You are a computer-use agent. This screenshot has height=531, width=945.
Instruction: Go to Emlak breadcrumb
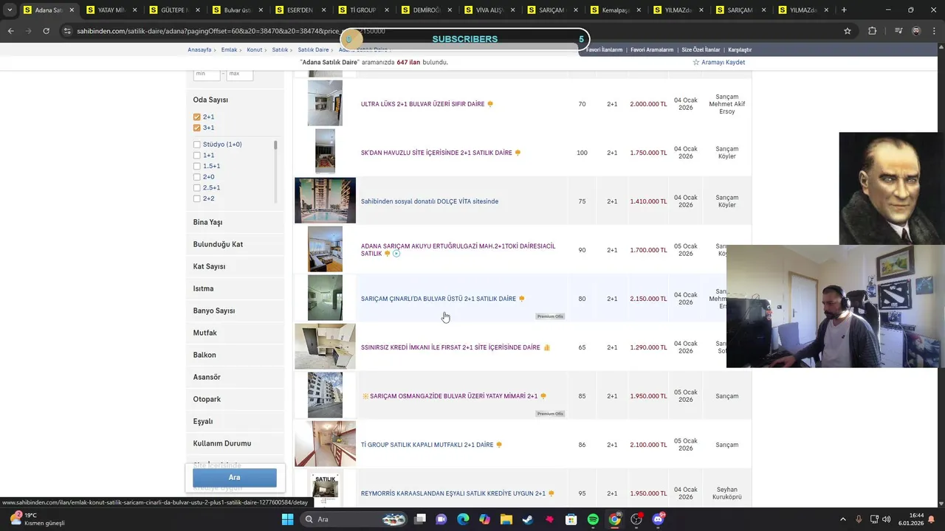click(x=229, y=50)
